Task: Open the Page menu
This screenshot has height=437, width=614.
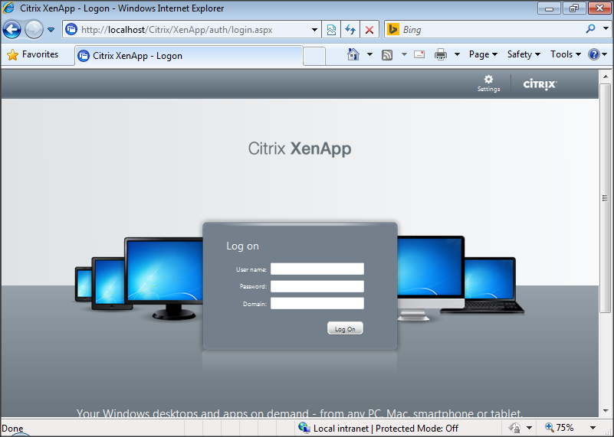Action: [482, 54]
